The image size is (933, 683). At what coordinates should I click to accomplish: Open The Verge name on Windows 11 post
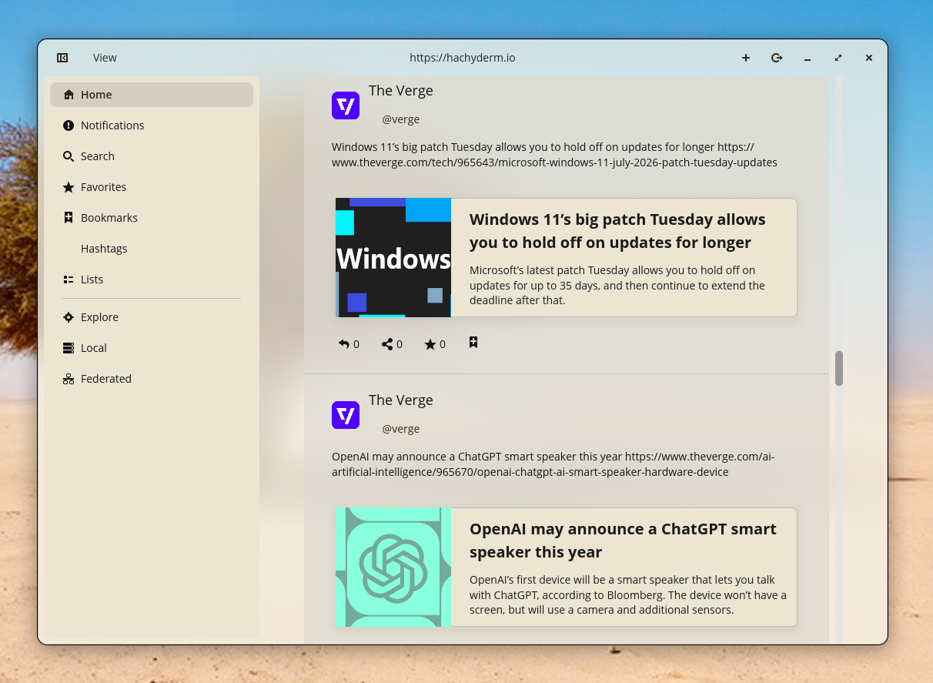[x=400, y=90]
